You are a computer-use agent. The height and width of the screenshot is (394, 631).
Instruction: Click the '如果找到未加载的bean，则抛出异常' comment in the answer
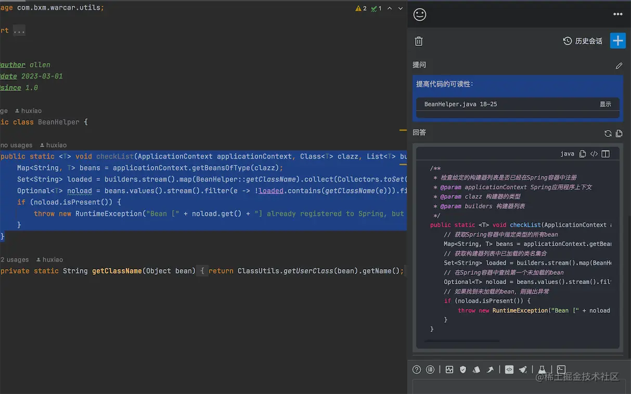click(x=496, y=291)
